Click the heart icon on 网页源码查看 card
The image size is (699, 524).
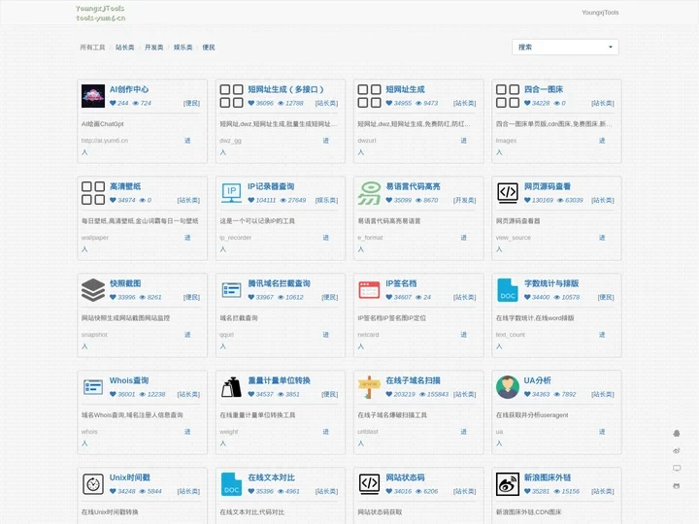click(527, 200)
